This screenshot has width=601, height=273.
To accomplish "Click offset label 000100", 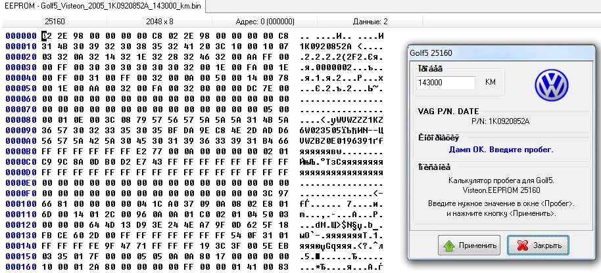I will point(21,204).
